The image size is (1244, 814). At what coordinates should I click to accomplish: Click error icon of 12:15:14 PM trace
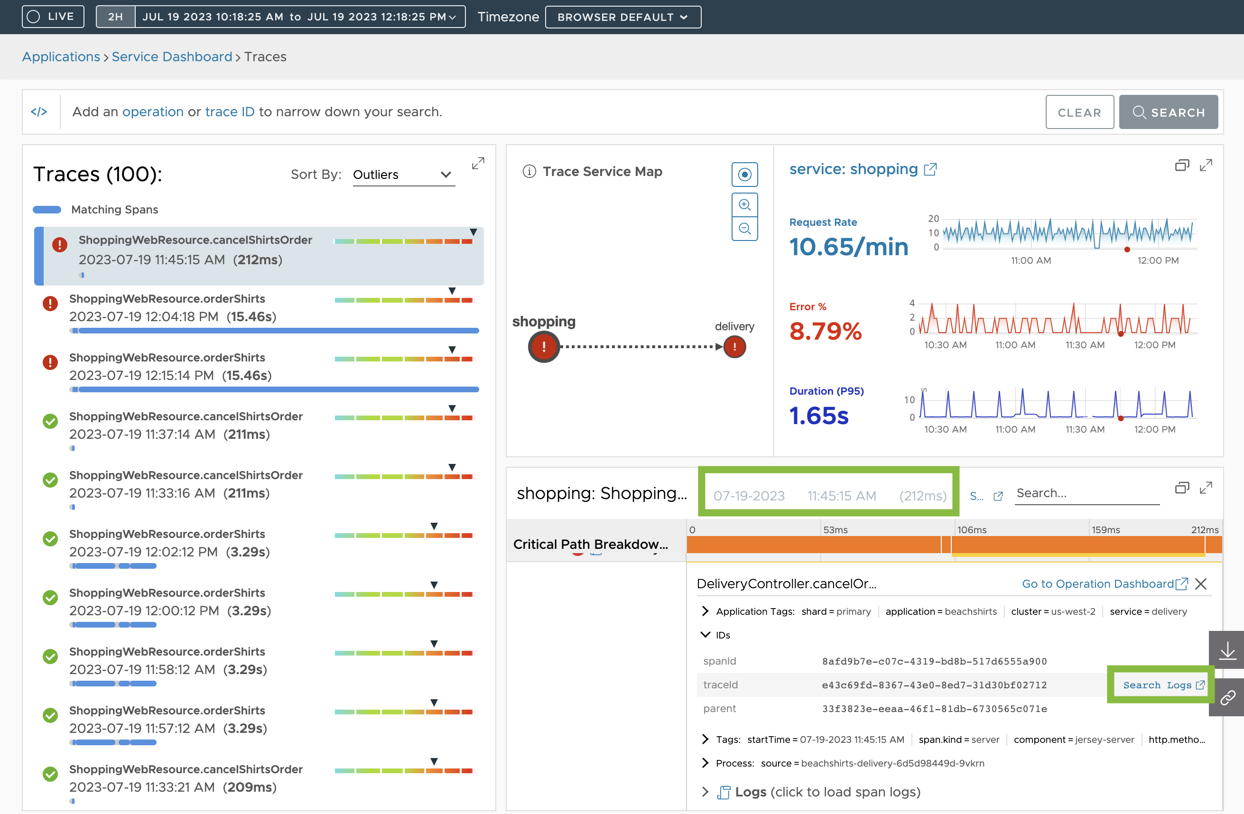coord(50,362)
